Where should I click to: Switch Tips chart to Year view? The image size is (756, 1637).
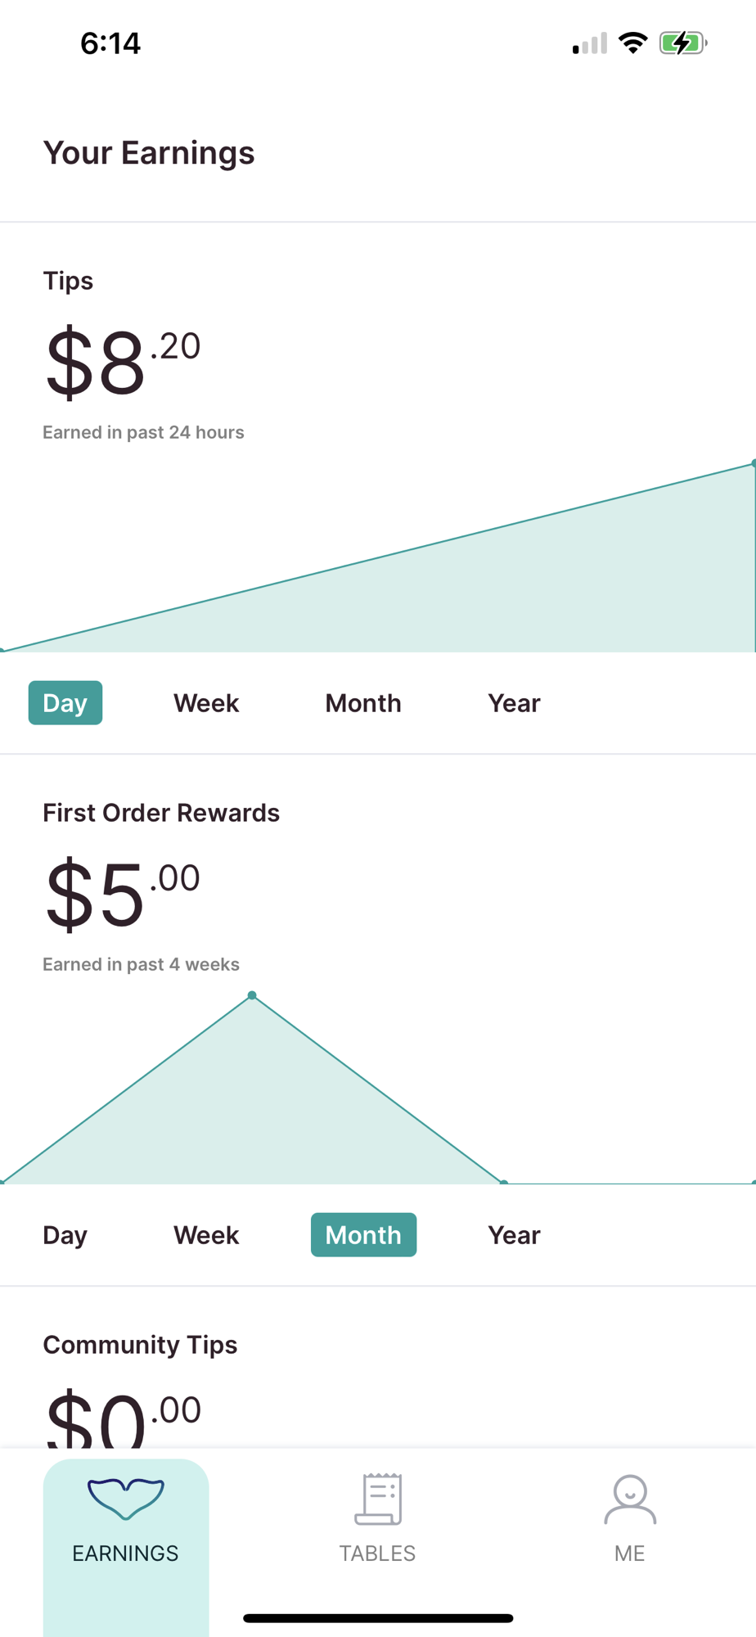[514, 703]
